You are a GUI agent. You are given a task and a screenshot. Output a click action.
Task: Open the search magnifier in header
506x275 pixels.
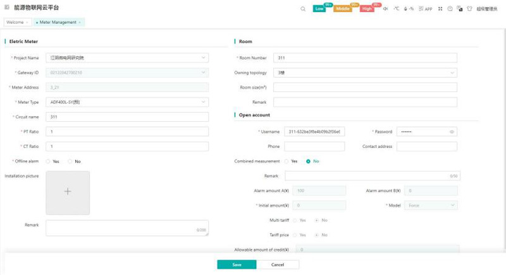(x=303, y=9)
